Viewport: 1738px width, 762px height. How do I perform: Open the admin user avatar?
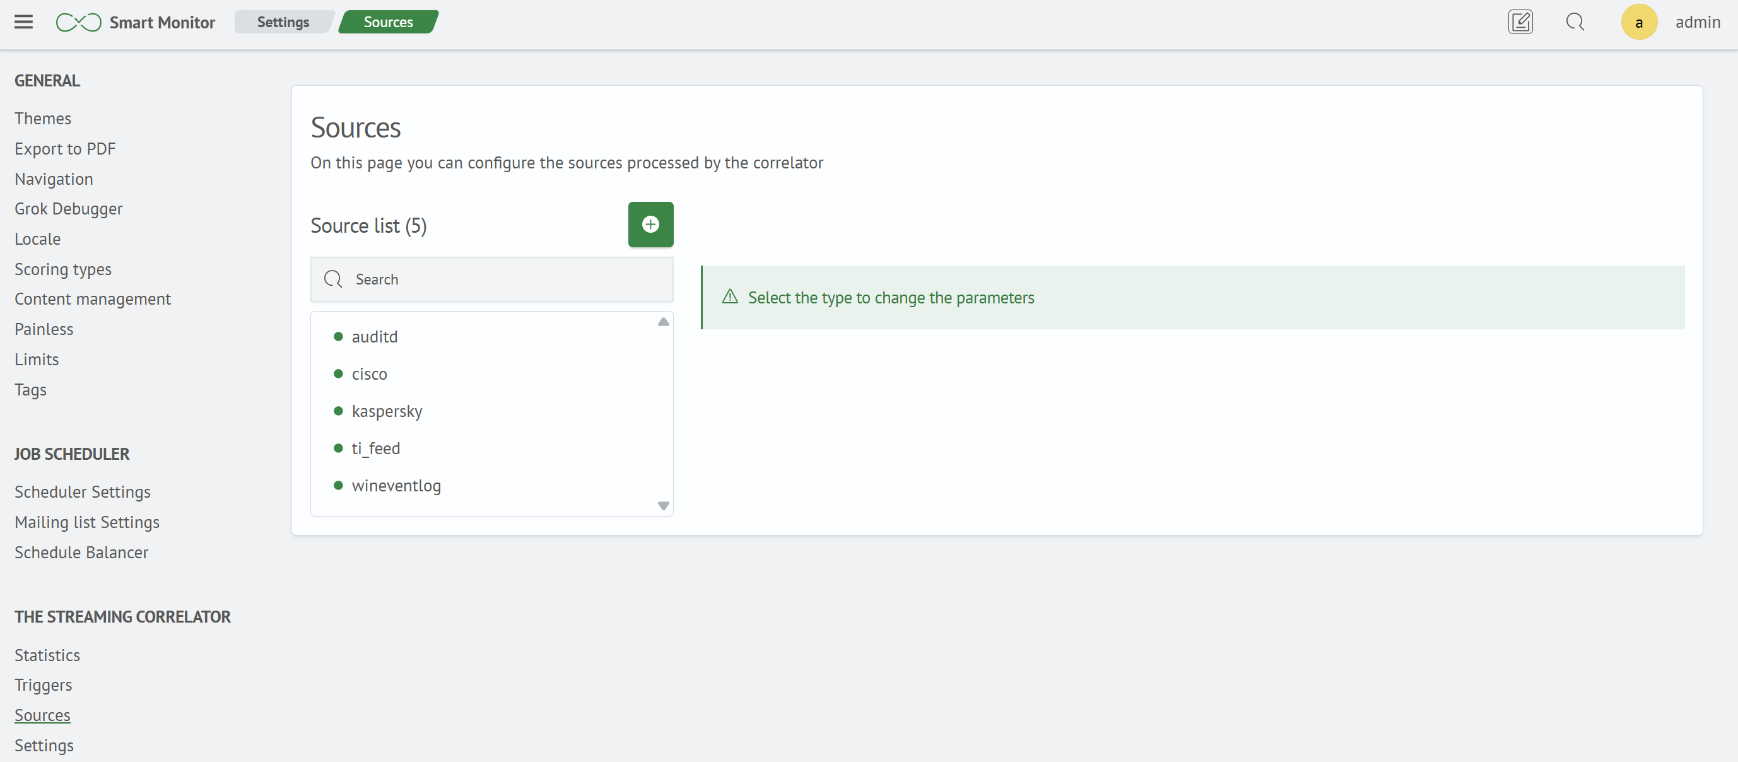1639,22
